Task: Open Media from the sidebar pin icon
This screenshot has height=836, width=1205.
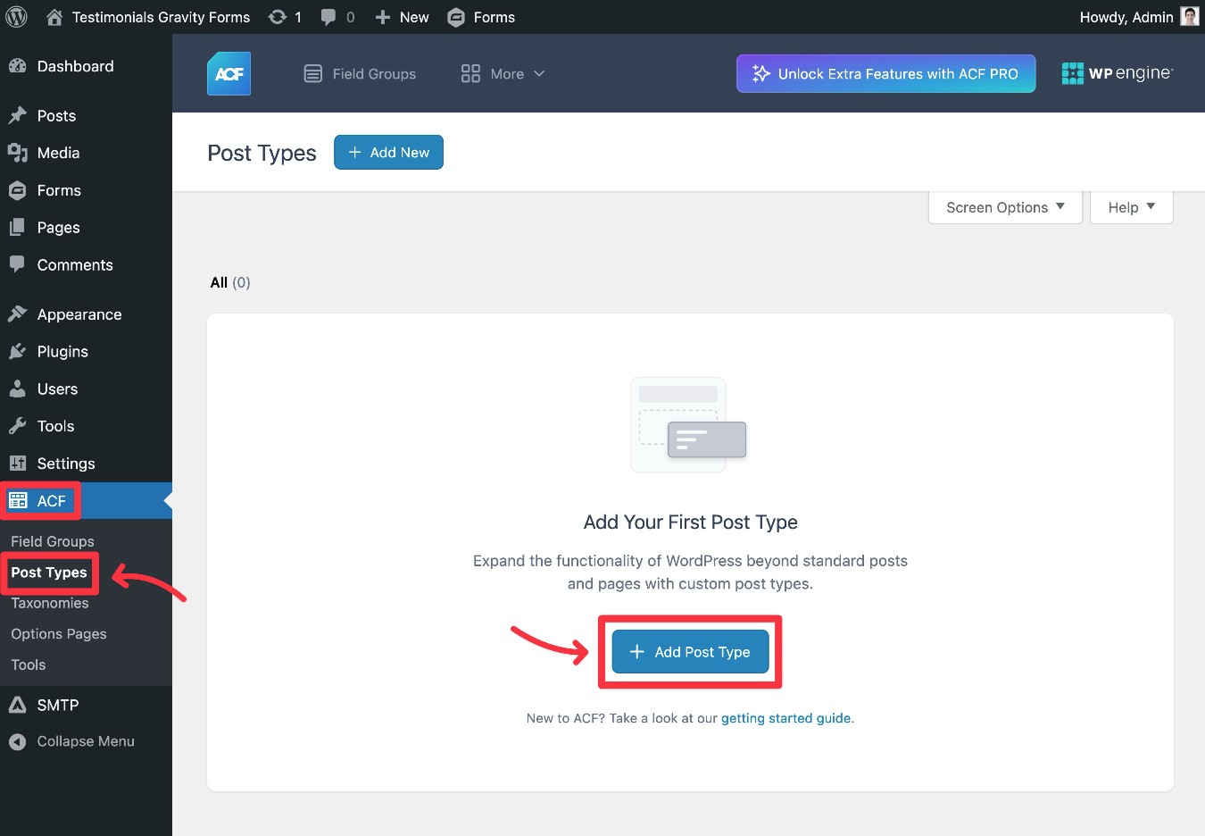Action: tap(18, 153)
